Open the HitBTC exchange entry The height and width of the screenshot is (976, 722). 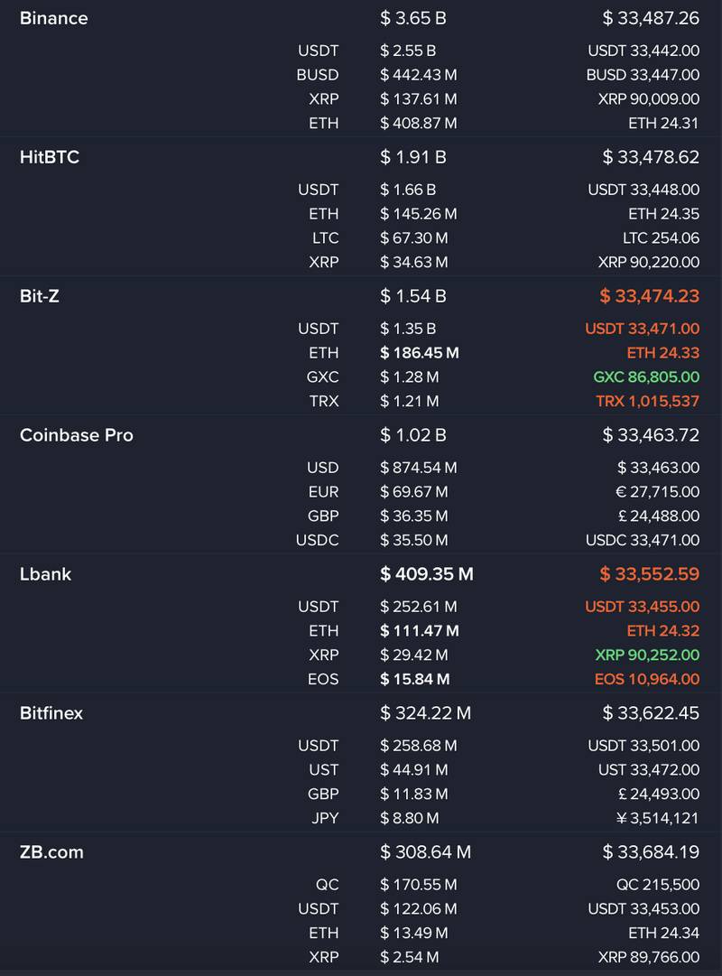coord(50,157)
